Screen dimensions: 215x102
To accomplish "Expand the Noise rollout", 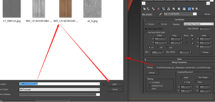I will pyautogui.click(x=179, y=59).
